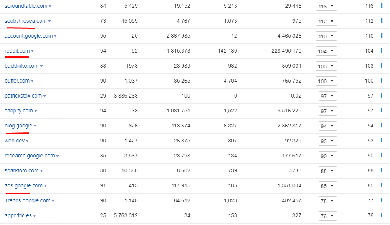
Task: Expand the caret beside account.google.com
Action: (55, 36)
